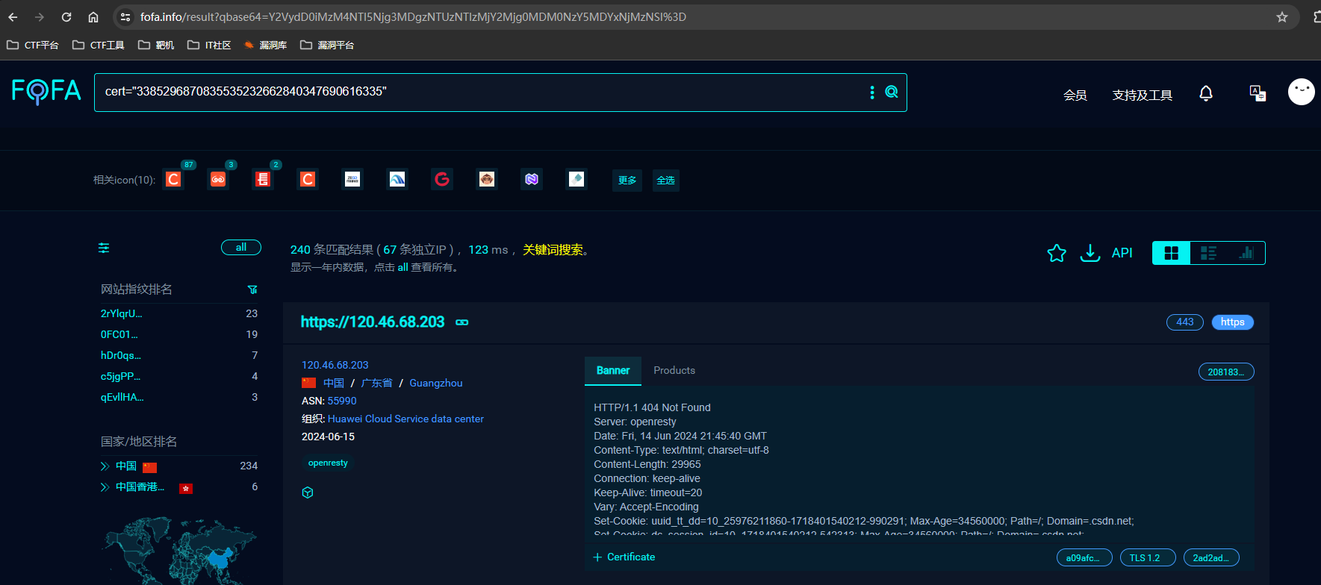
Task: Click the TLS 1.2 pill
Action: 1148,557
